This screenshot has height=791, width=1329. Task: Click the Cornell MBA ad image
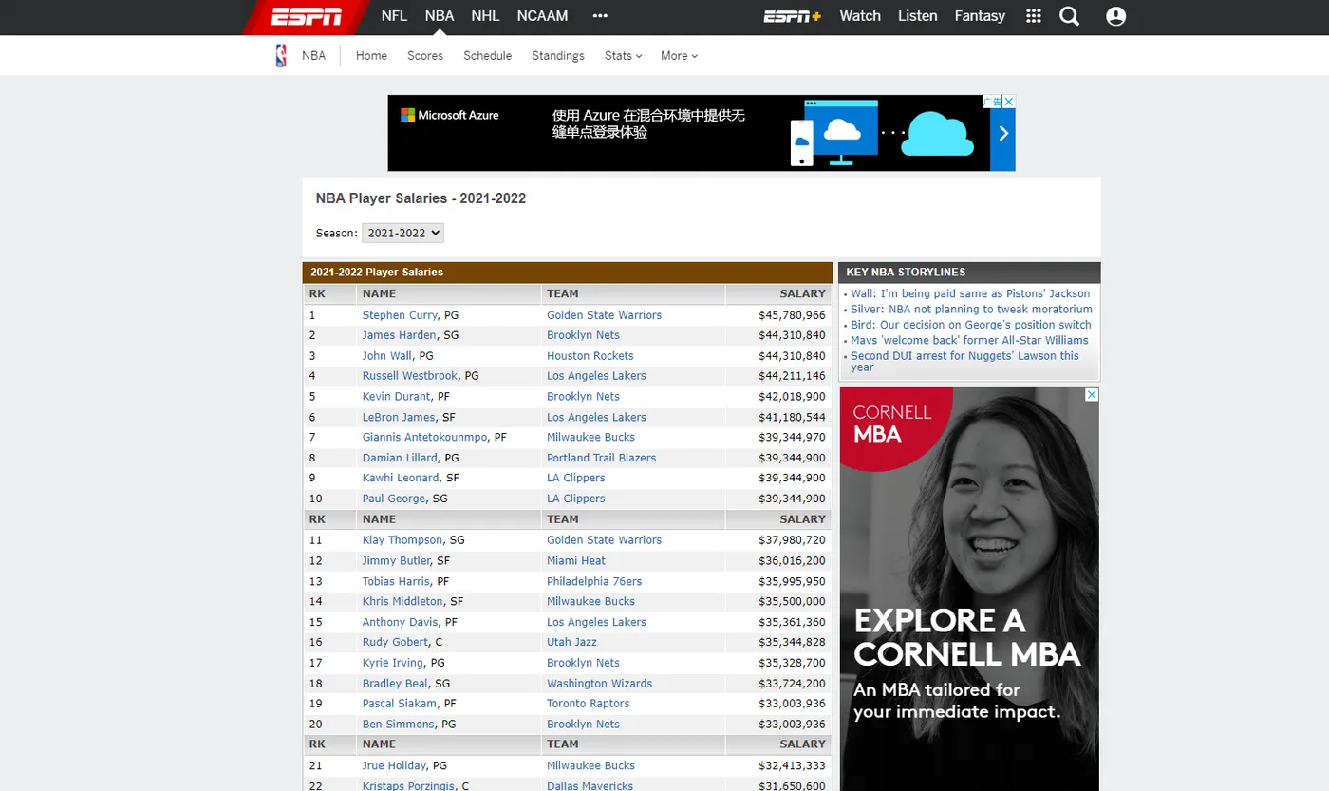969,589
